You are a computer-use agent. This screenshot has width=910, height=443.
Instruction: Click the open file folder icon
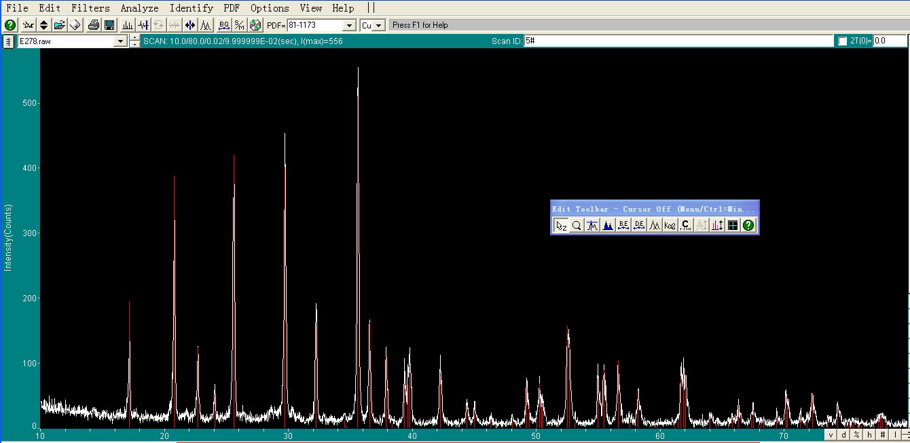tap(59, 25)
